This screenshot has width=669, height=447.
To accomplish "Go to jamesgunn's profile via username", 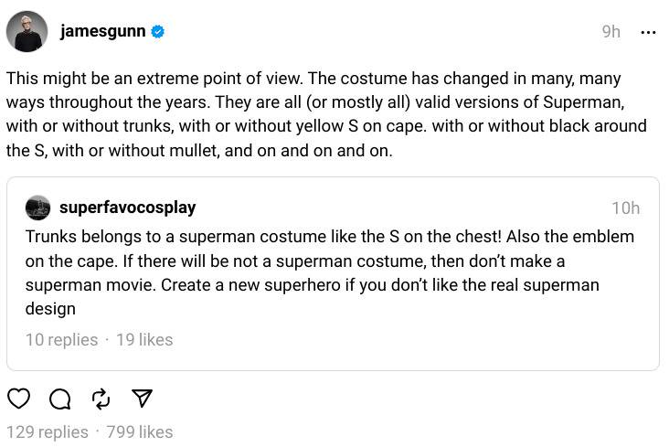I will (x=102, y=32).
